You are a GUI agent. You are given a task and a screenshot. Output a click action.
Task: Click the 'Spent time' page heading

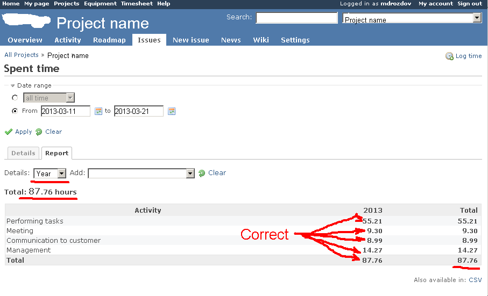pyautogui.click(x=32, y=69)
